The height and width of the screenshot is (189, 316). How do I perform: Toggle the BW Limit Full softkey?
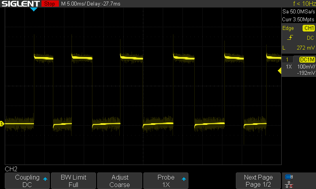[x=73, y=181]
